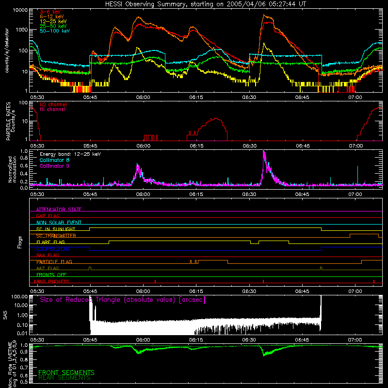Select the '3-6 keV' legend label
The image size is (388, 388).
[x=50, y=12]
